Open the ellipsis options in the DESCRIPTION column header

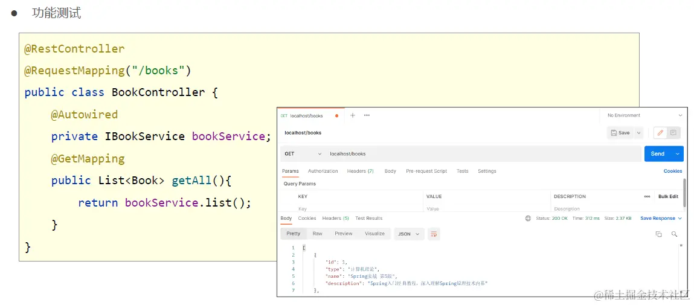tap(647, 196)
